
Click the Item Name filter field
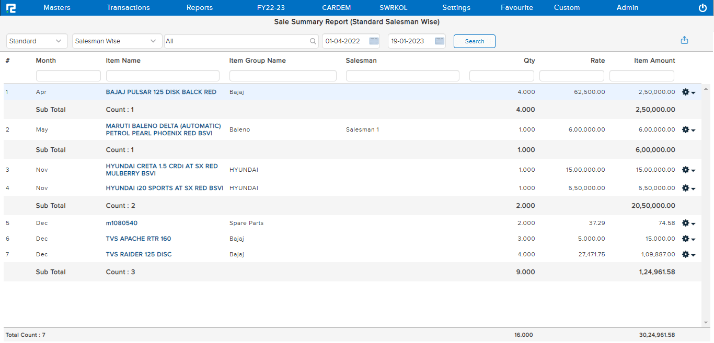(x=163, y=76)
